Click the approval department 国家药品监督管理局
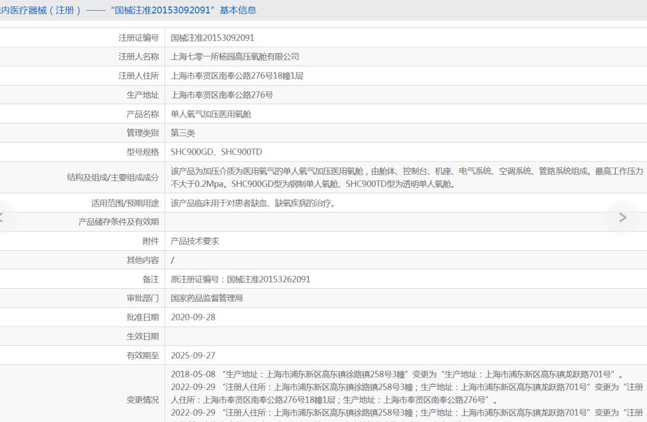Viewport: 647px width, 422px height. [x=207, y=298]
